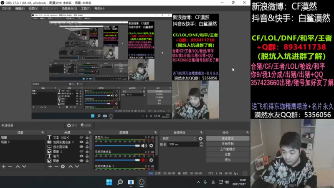Enable 工作室模式 studio mode
The width and height of the screenshot is (334, 188).
click(x=228, y=149)
